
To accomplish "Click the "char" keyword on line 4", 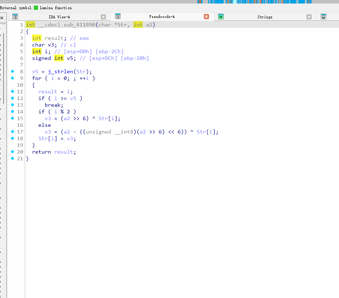I will 38,45.
